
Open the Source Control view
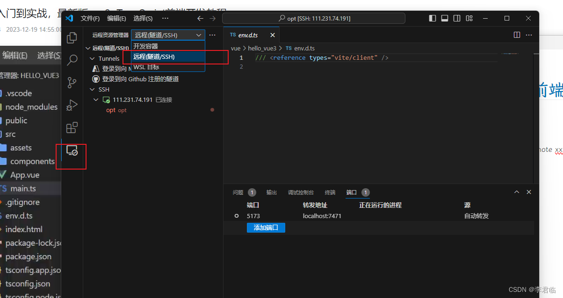[x=72, y=83]
